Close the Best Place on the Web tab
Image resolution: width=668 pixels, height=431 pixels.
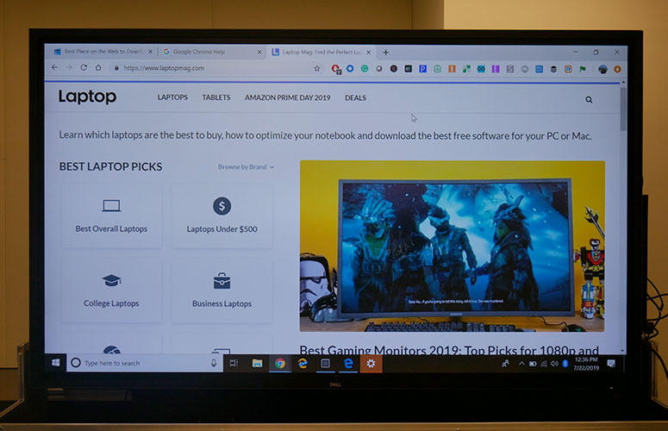point(150,52)
